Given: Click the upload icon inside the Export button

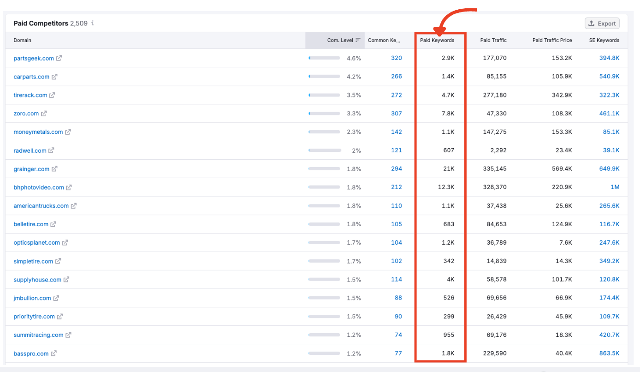Looking at the screenshot, I should pos(591,23).
